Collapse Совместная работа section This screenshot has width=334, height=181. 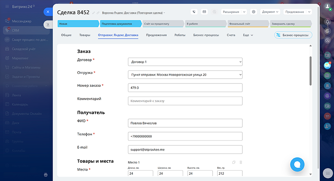[x=46, y=86]
